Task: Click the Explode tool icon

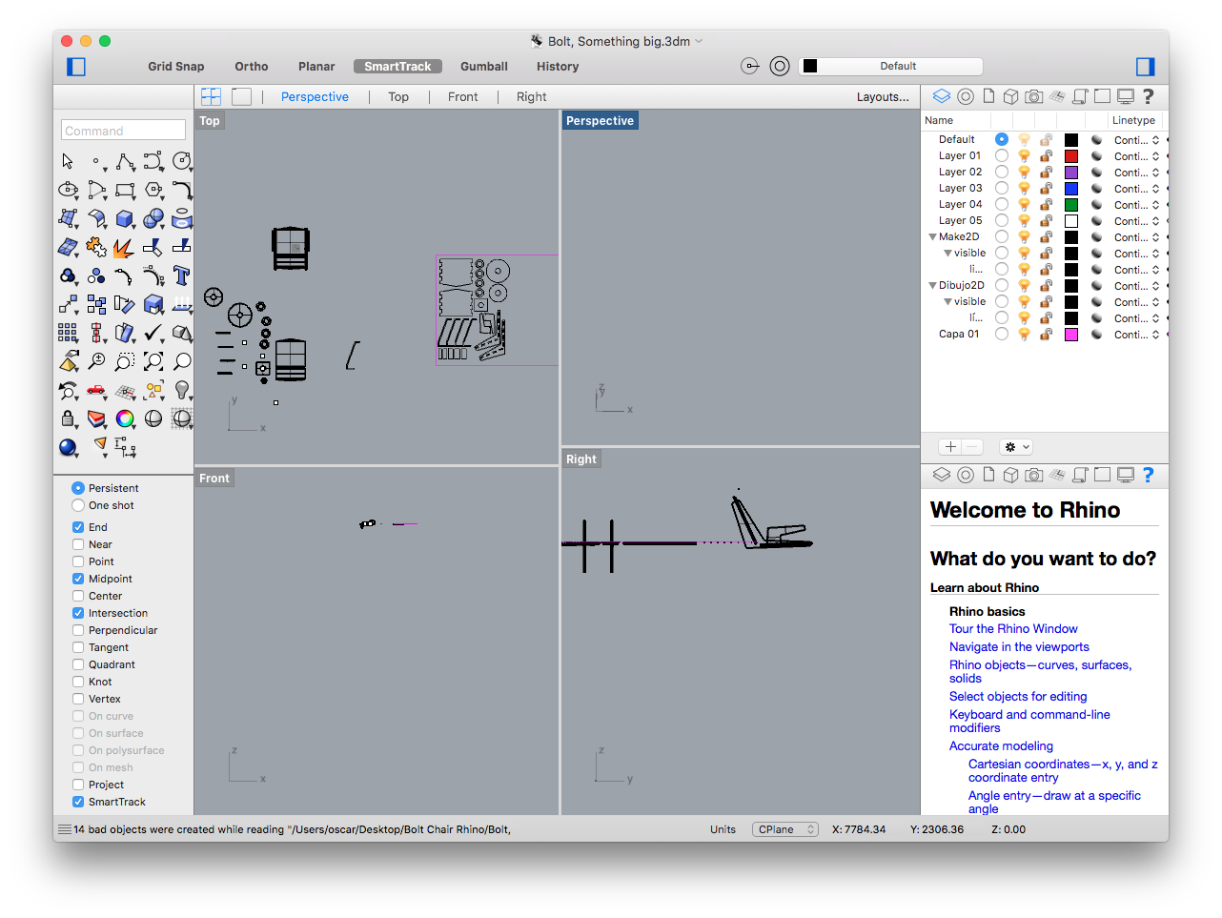Action: [x=124, y=248]
